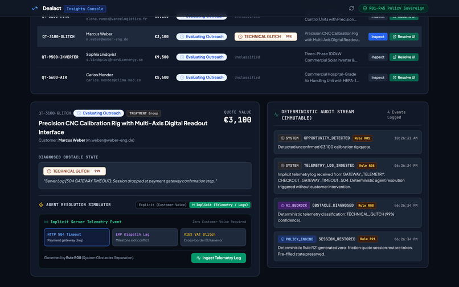This screenshot has width=459, height=287.
Task: Click the pulse icon on Ingest Telemetry Log
Action: 199,258
